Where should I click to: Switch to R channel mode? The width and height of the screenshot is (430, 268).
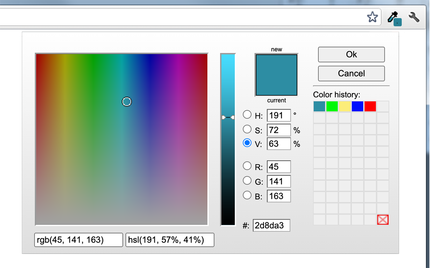coord(247,165)
